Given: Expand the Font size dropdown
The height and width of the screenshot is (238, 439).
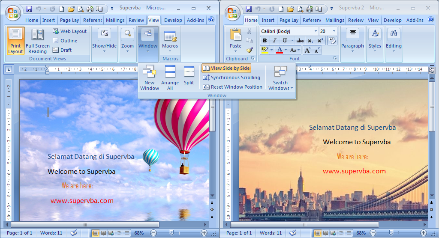Looking at the screenshot, I should pos(334,31).
